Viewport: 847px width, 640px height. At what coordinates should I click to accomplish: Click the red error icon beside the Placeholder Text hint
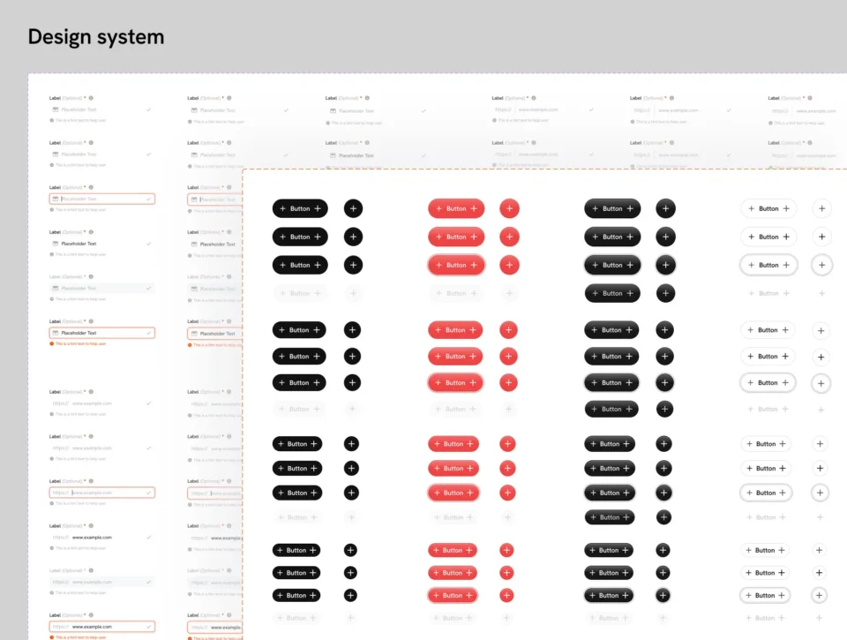52,343
